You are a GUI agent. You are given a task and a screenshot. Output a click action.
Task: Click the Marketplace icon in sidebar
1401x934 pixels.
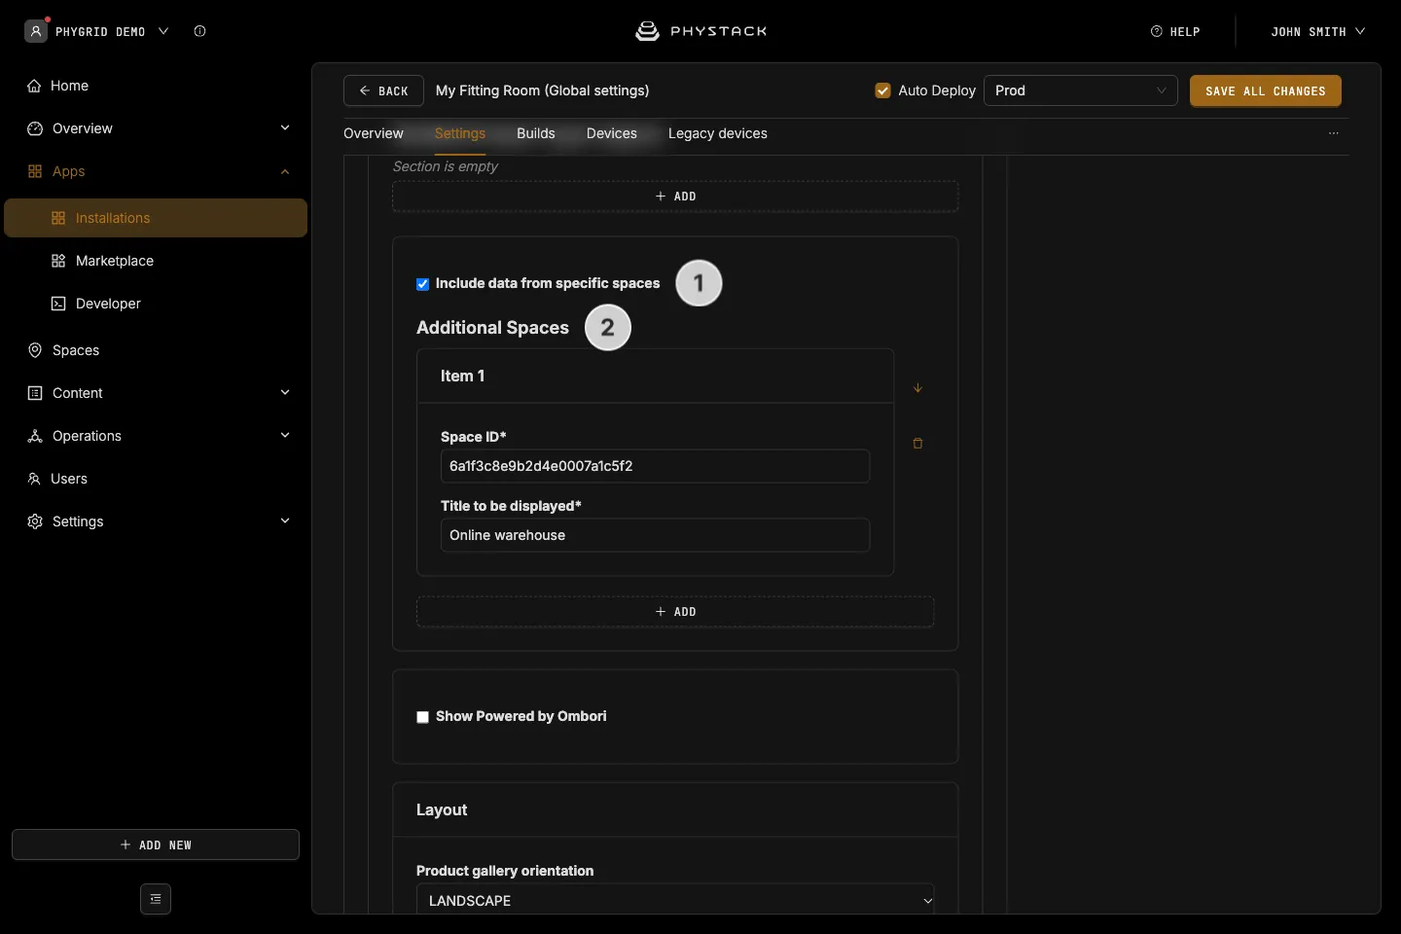pos(58,261)
